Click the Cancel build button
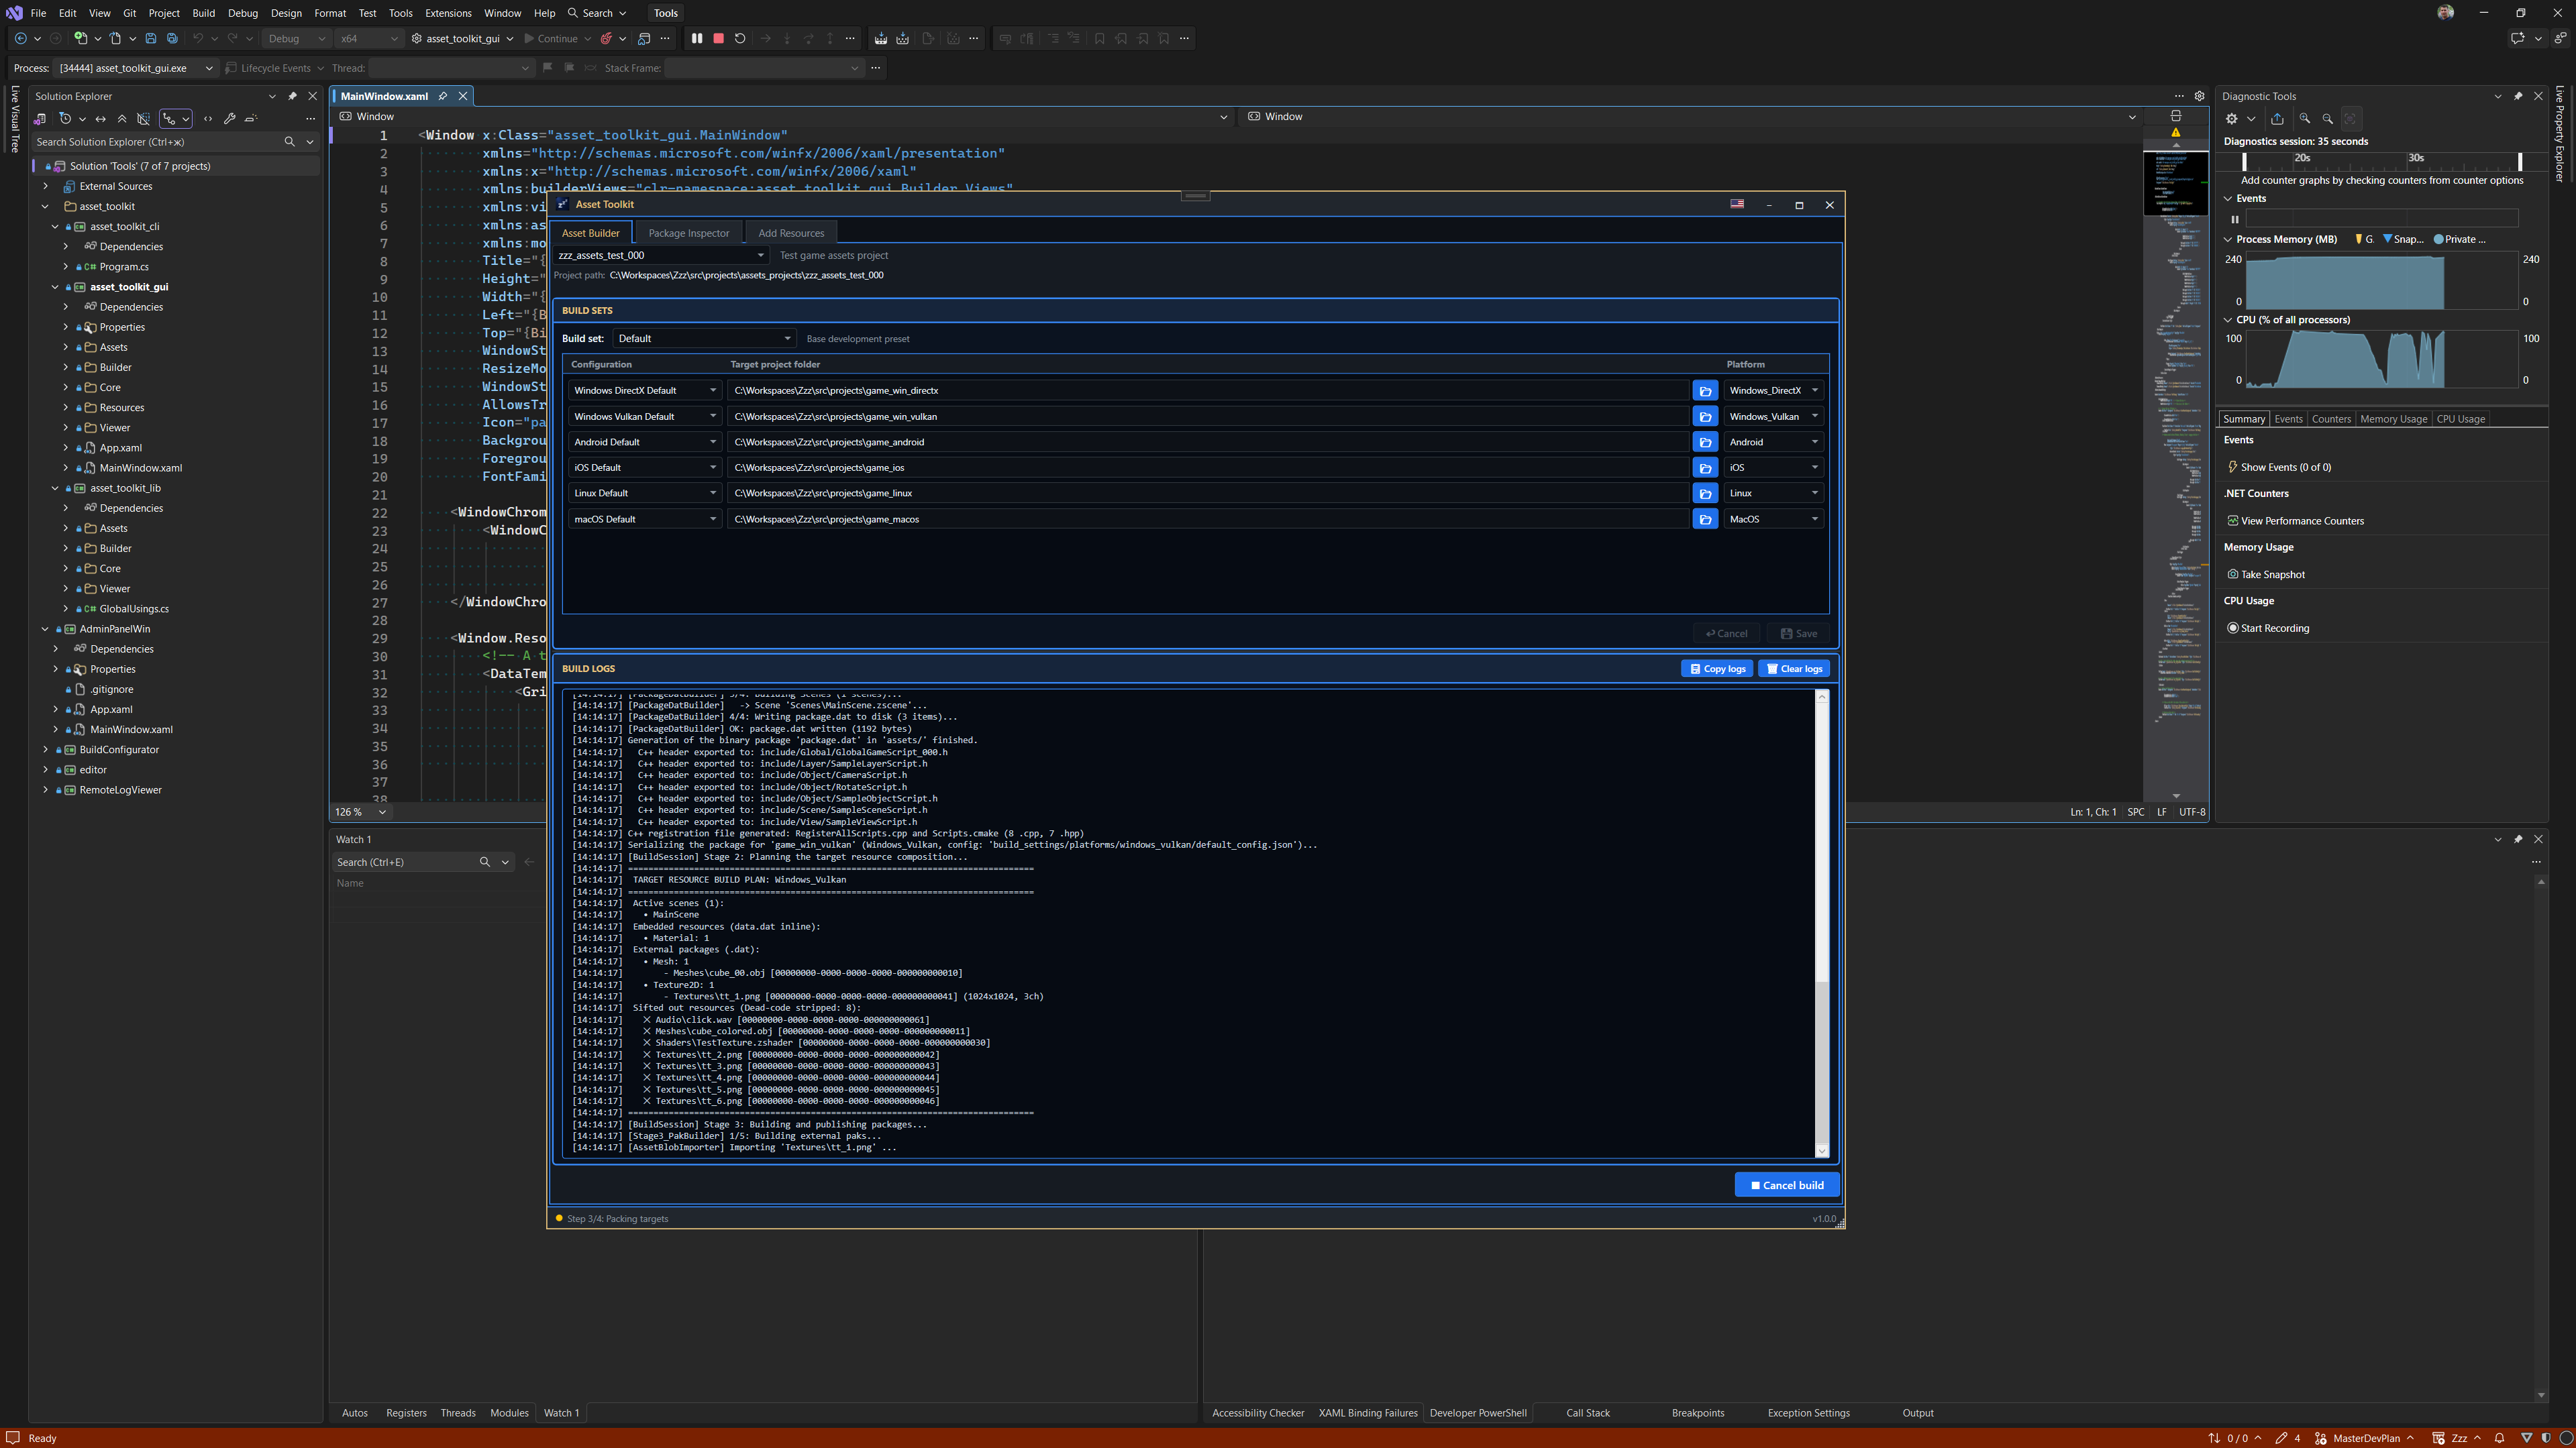Viewport: 2576px width, 1448px height. tap(1786, 1185)
